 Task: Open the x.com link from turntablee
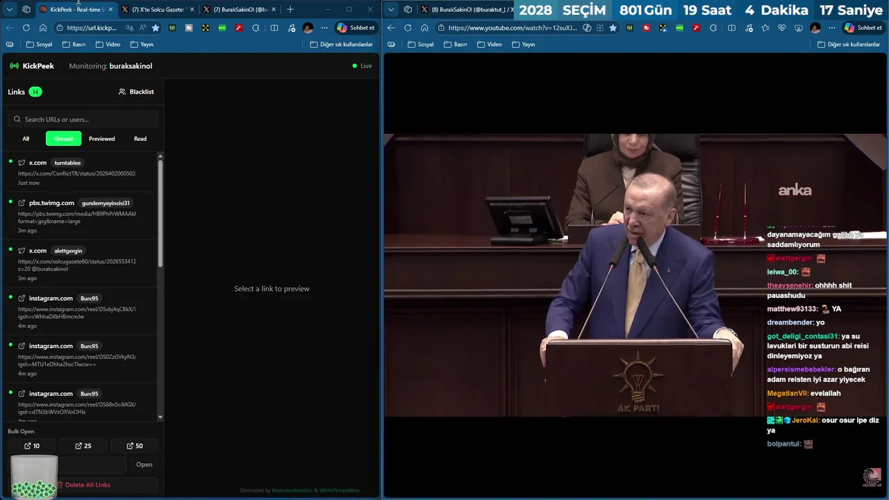point(80,172)
